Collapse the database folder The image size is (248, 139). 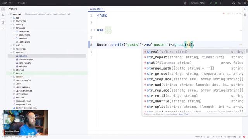(11, 28)
